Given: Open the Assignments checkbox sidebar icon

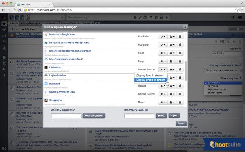Looking at the screenshot, I should click(4, 42).
